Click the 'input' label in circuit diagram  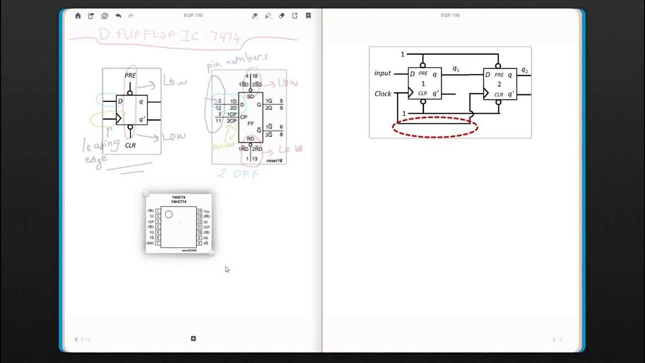click(382, 73)
